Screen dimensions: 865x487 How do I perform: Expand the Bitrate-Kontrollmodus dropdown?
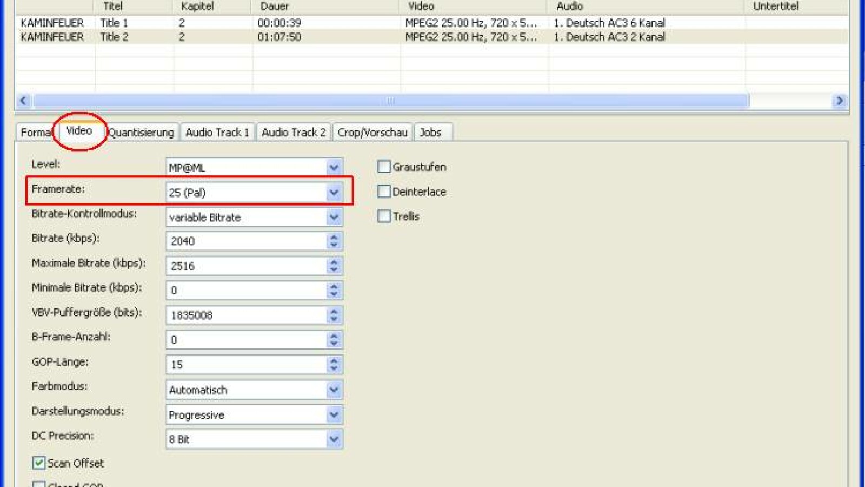[x=334, y=218]
